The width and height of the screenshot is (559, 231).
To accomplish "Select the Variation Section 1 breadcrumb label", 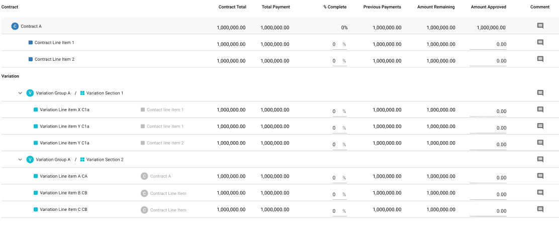I will 105,93.
